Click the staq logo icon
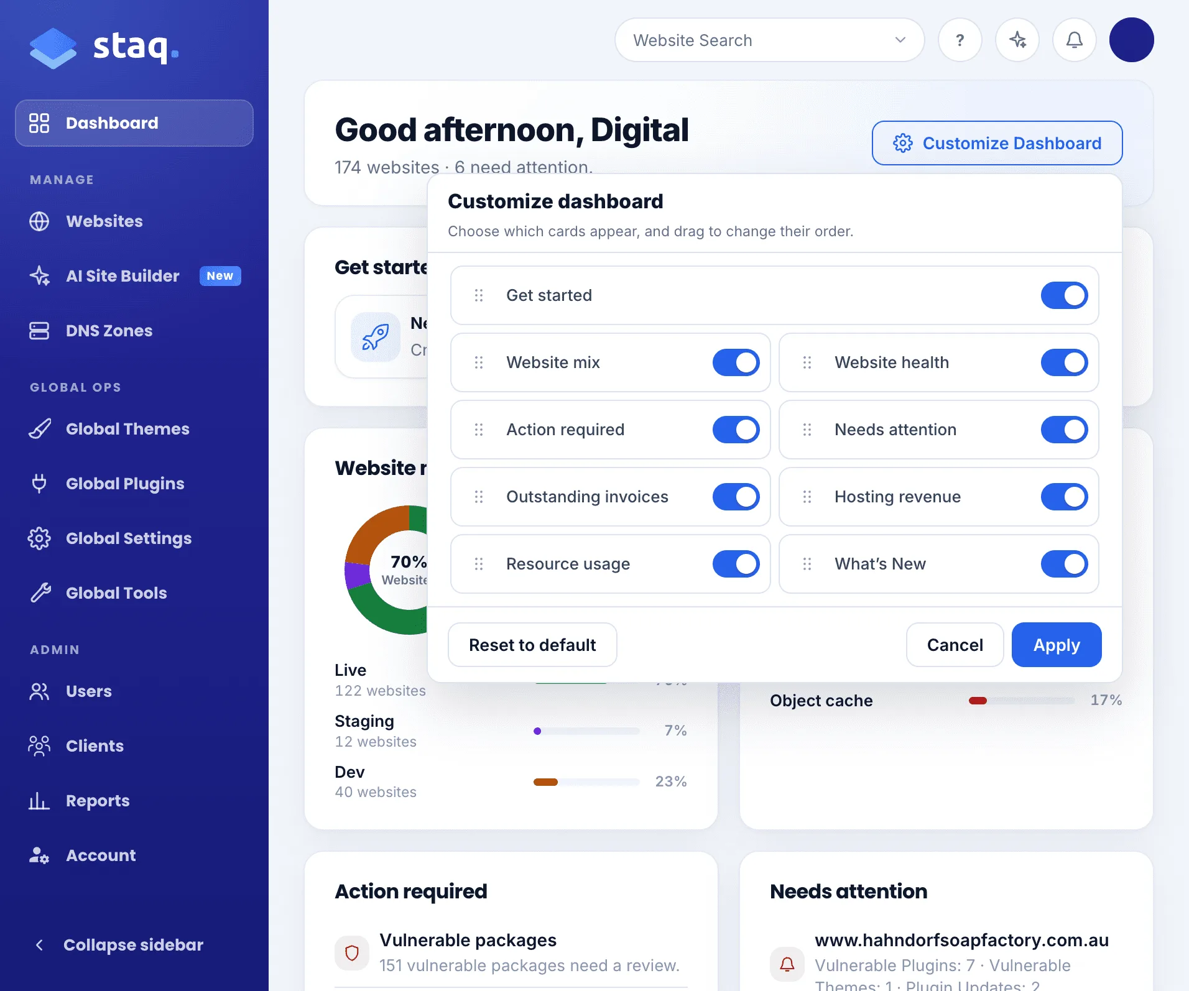This screenshot has height=991, width=1189. pos(53,48)
